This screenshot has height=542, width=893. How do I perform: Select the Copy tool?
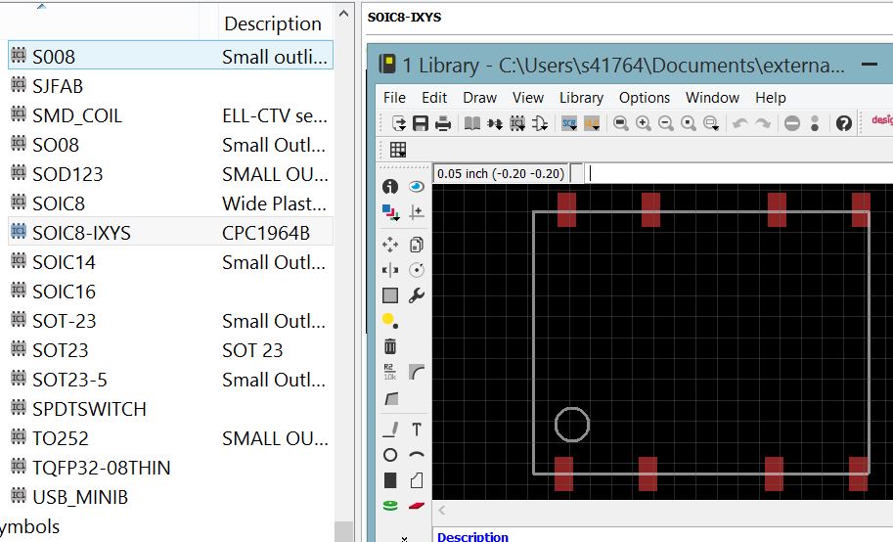pyautogui.click(x=417, y=245)
